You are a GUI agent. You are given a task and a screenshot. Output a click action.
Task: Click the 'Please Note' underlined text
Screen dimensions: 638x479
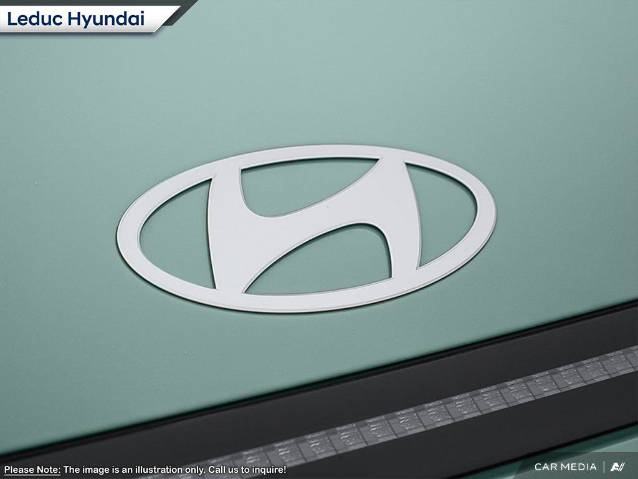(32, 470)
